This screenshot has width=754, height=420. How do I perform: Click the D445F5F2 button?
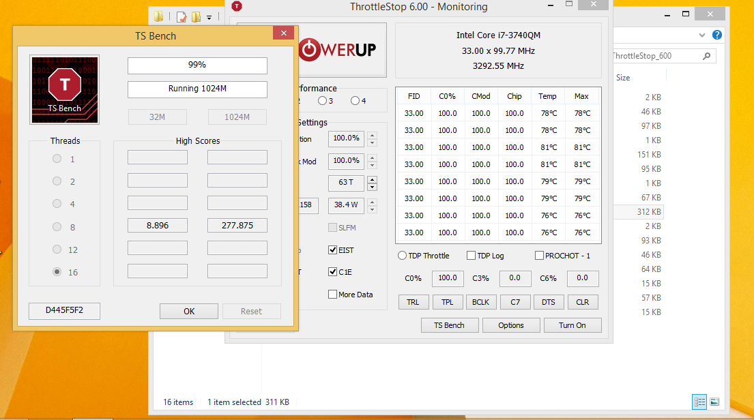pyautogui.click(x=64, y=310)
